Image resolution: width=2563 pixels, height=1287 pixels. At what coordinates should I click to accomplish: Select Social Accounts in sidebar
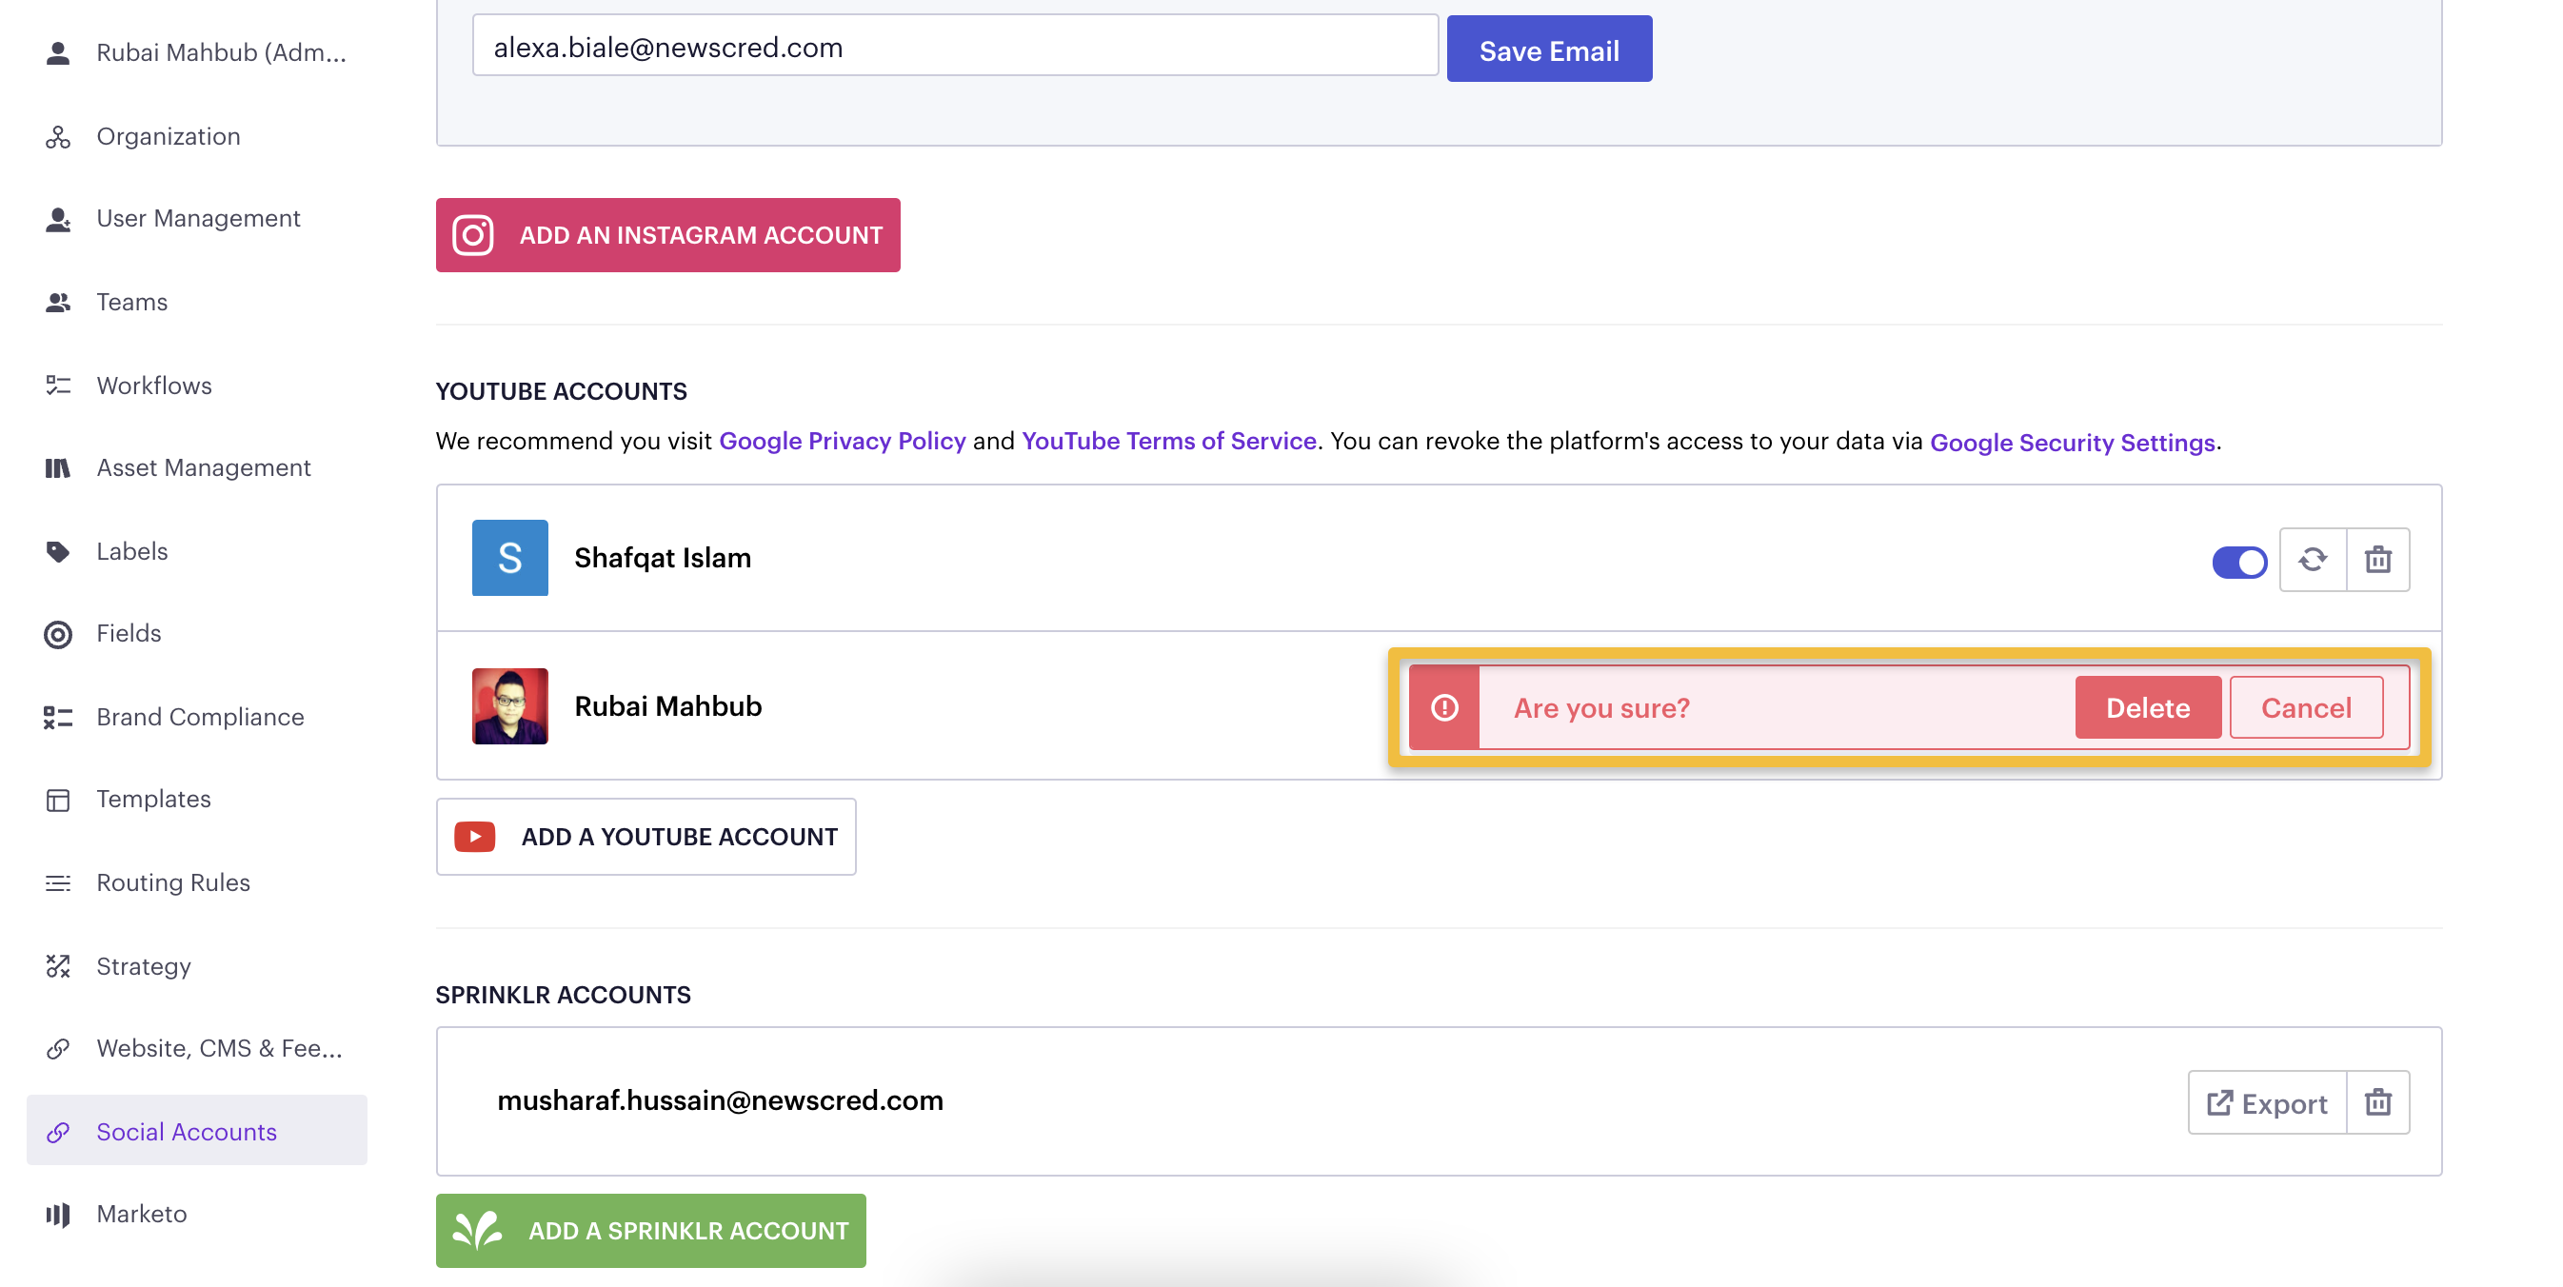tap(197, 1131)
